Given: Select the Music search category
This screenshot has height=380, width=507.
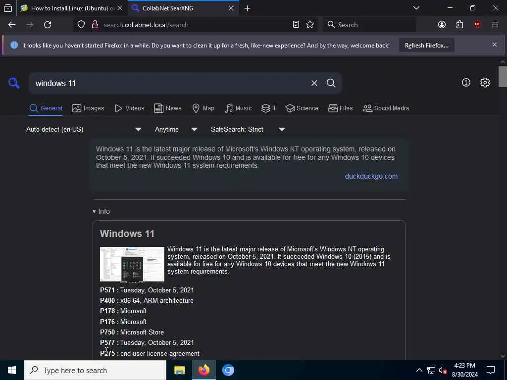Looking at the screenshot, I should [x=238, y=108].
